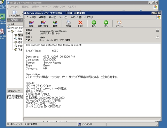Screen dimensions: 167x128
Task: Click メールの作成 icon in Outlook Express
Action: click(15, 14)
